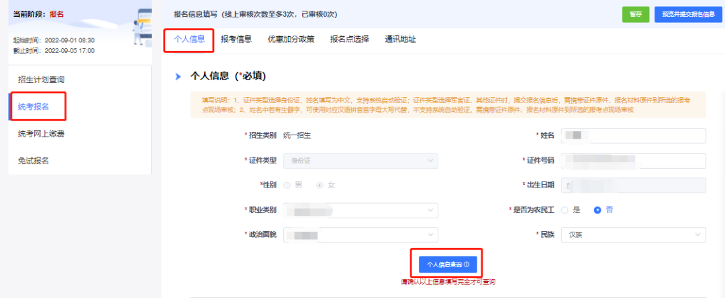Open the 政治面貌 dropdown list
Screen dimensions: 725x298
360,235
